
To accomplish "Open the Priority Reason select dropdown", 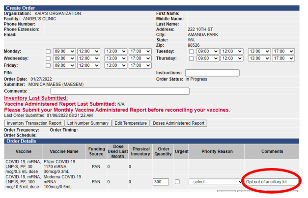I will tap(209, 182).
